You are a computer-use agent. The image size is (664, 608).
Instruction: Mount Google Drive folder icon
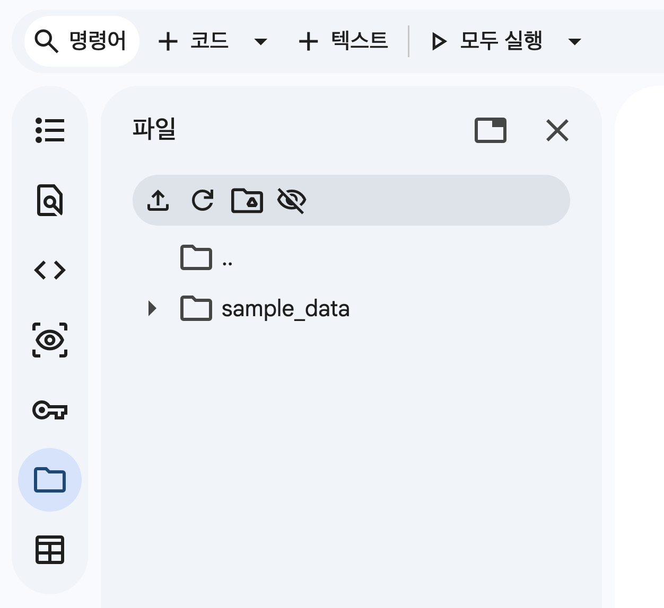pos(247,200)
